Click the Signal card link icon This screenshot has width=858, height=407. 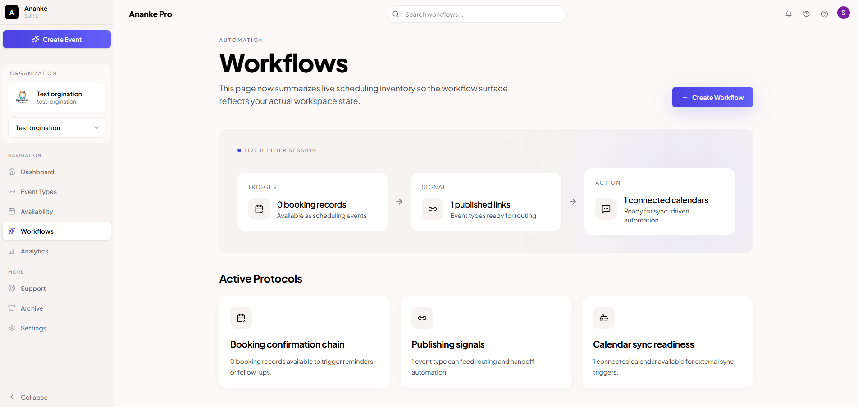pyautogui.click(x=433, y=209)
